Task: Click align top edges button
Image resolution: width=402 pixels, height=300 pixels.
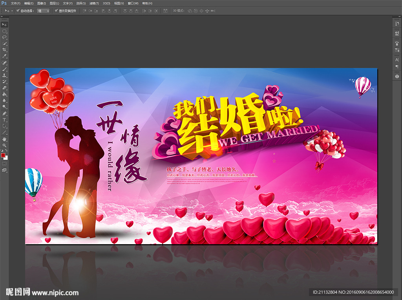Action: [x=85, y=11]
